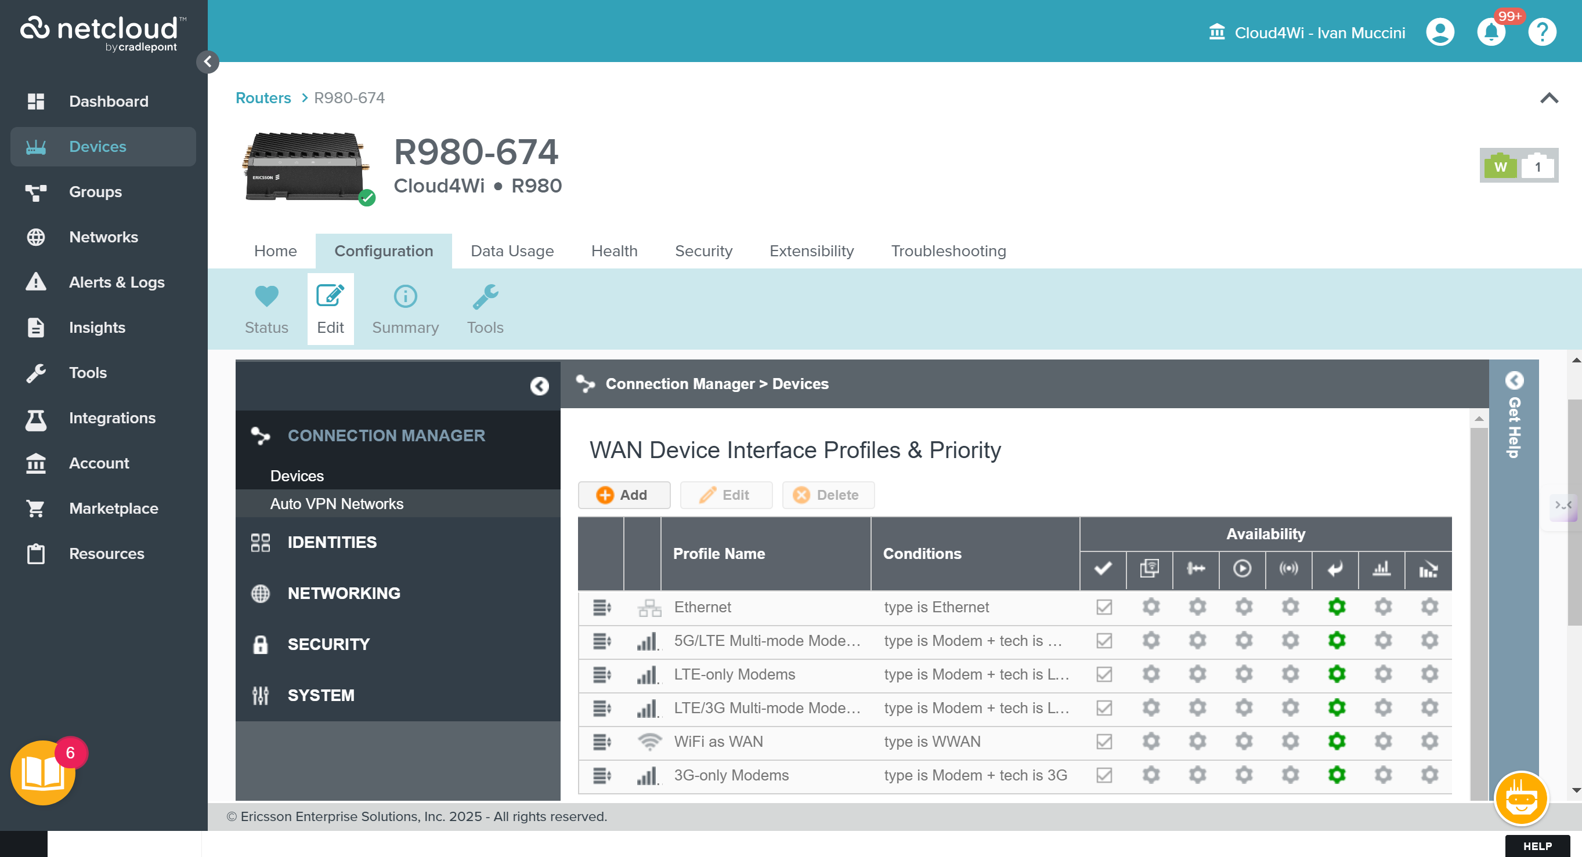This screenshot has height=857, width=1582.
Task: Uncheck the 3G-only Modems enabled checkbox
Action: [1104, 775]
